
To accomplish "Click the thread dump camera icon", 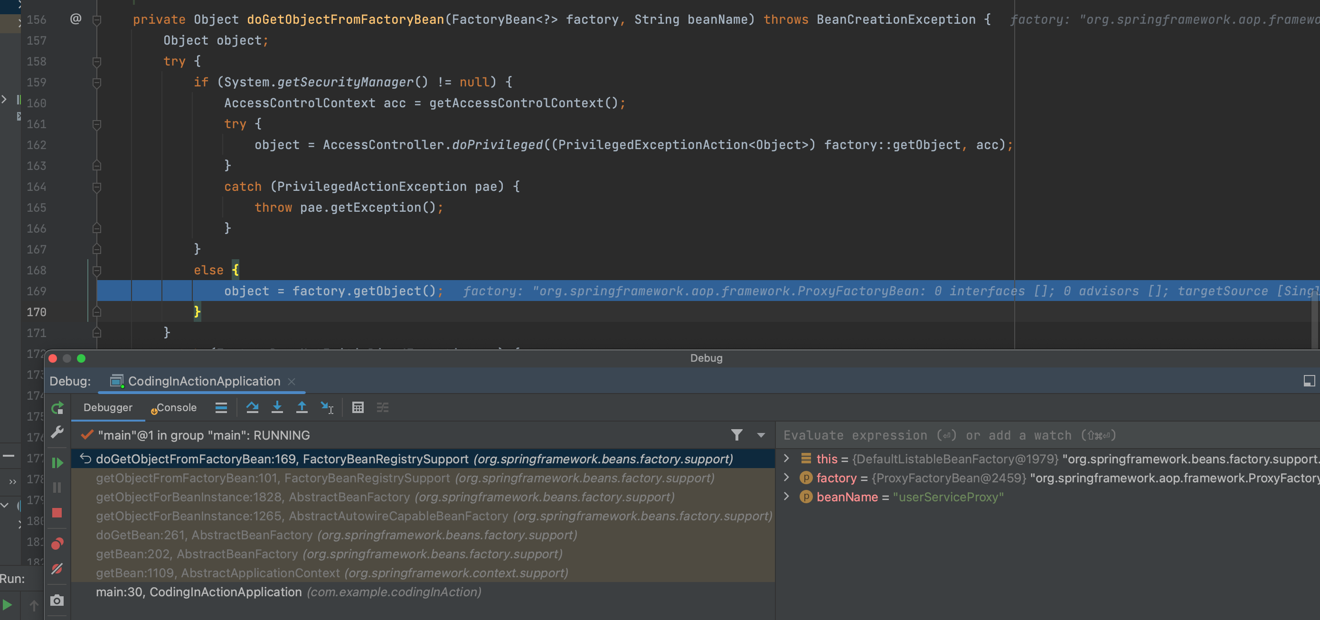I will tap(57, 601).
